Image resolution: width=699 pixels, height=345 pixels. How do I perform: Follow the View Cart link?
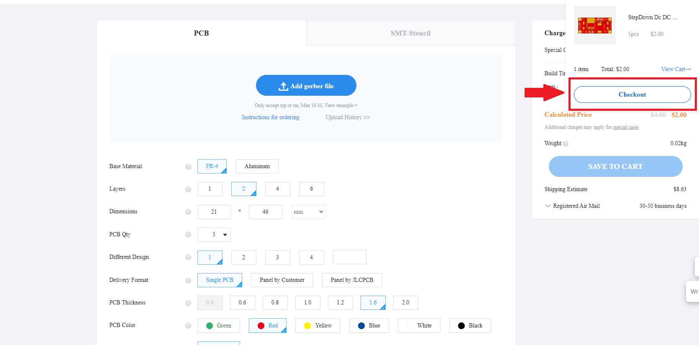point(676,69)
